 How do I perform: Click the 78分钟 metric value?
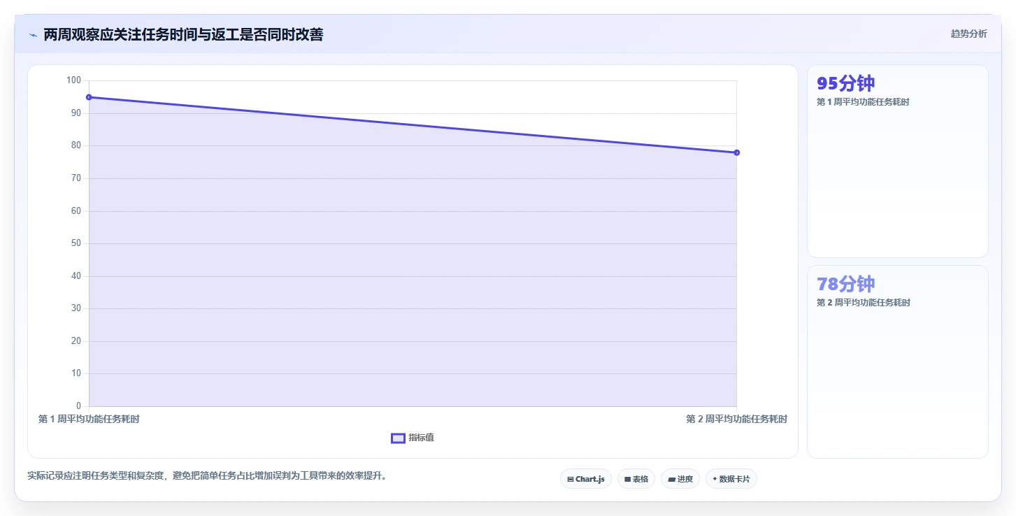[845, 284]
